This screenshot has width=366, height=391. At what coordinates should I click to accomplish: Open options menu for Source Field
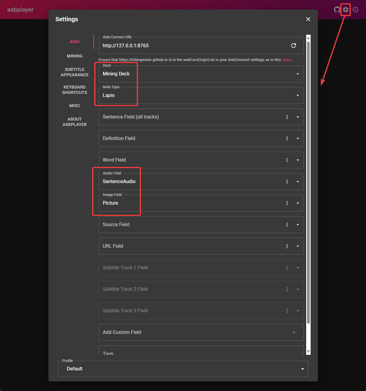pyautogui.click(x=287, y=225)
